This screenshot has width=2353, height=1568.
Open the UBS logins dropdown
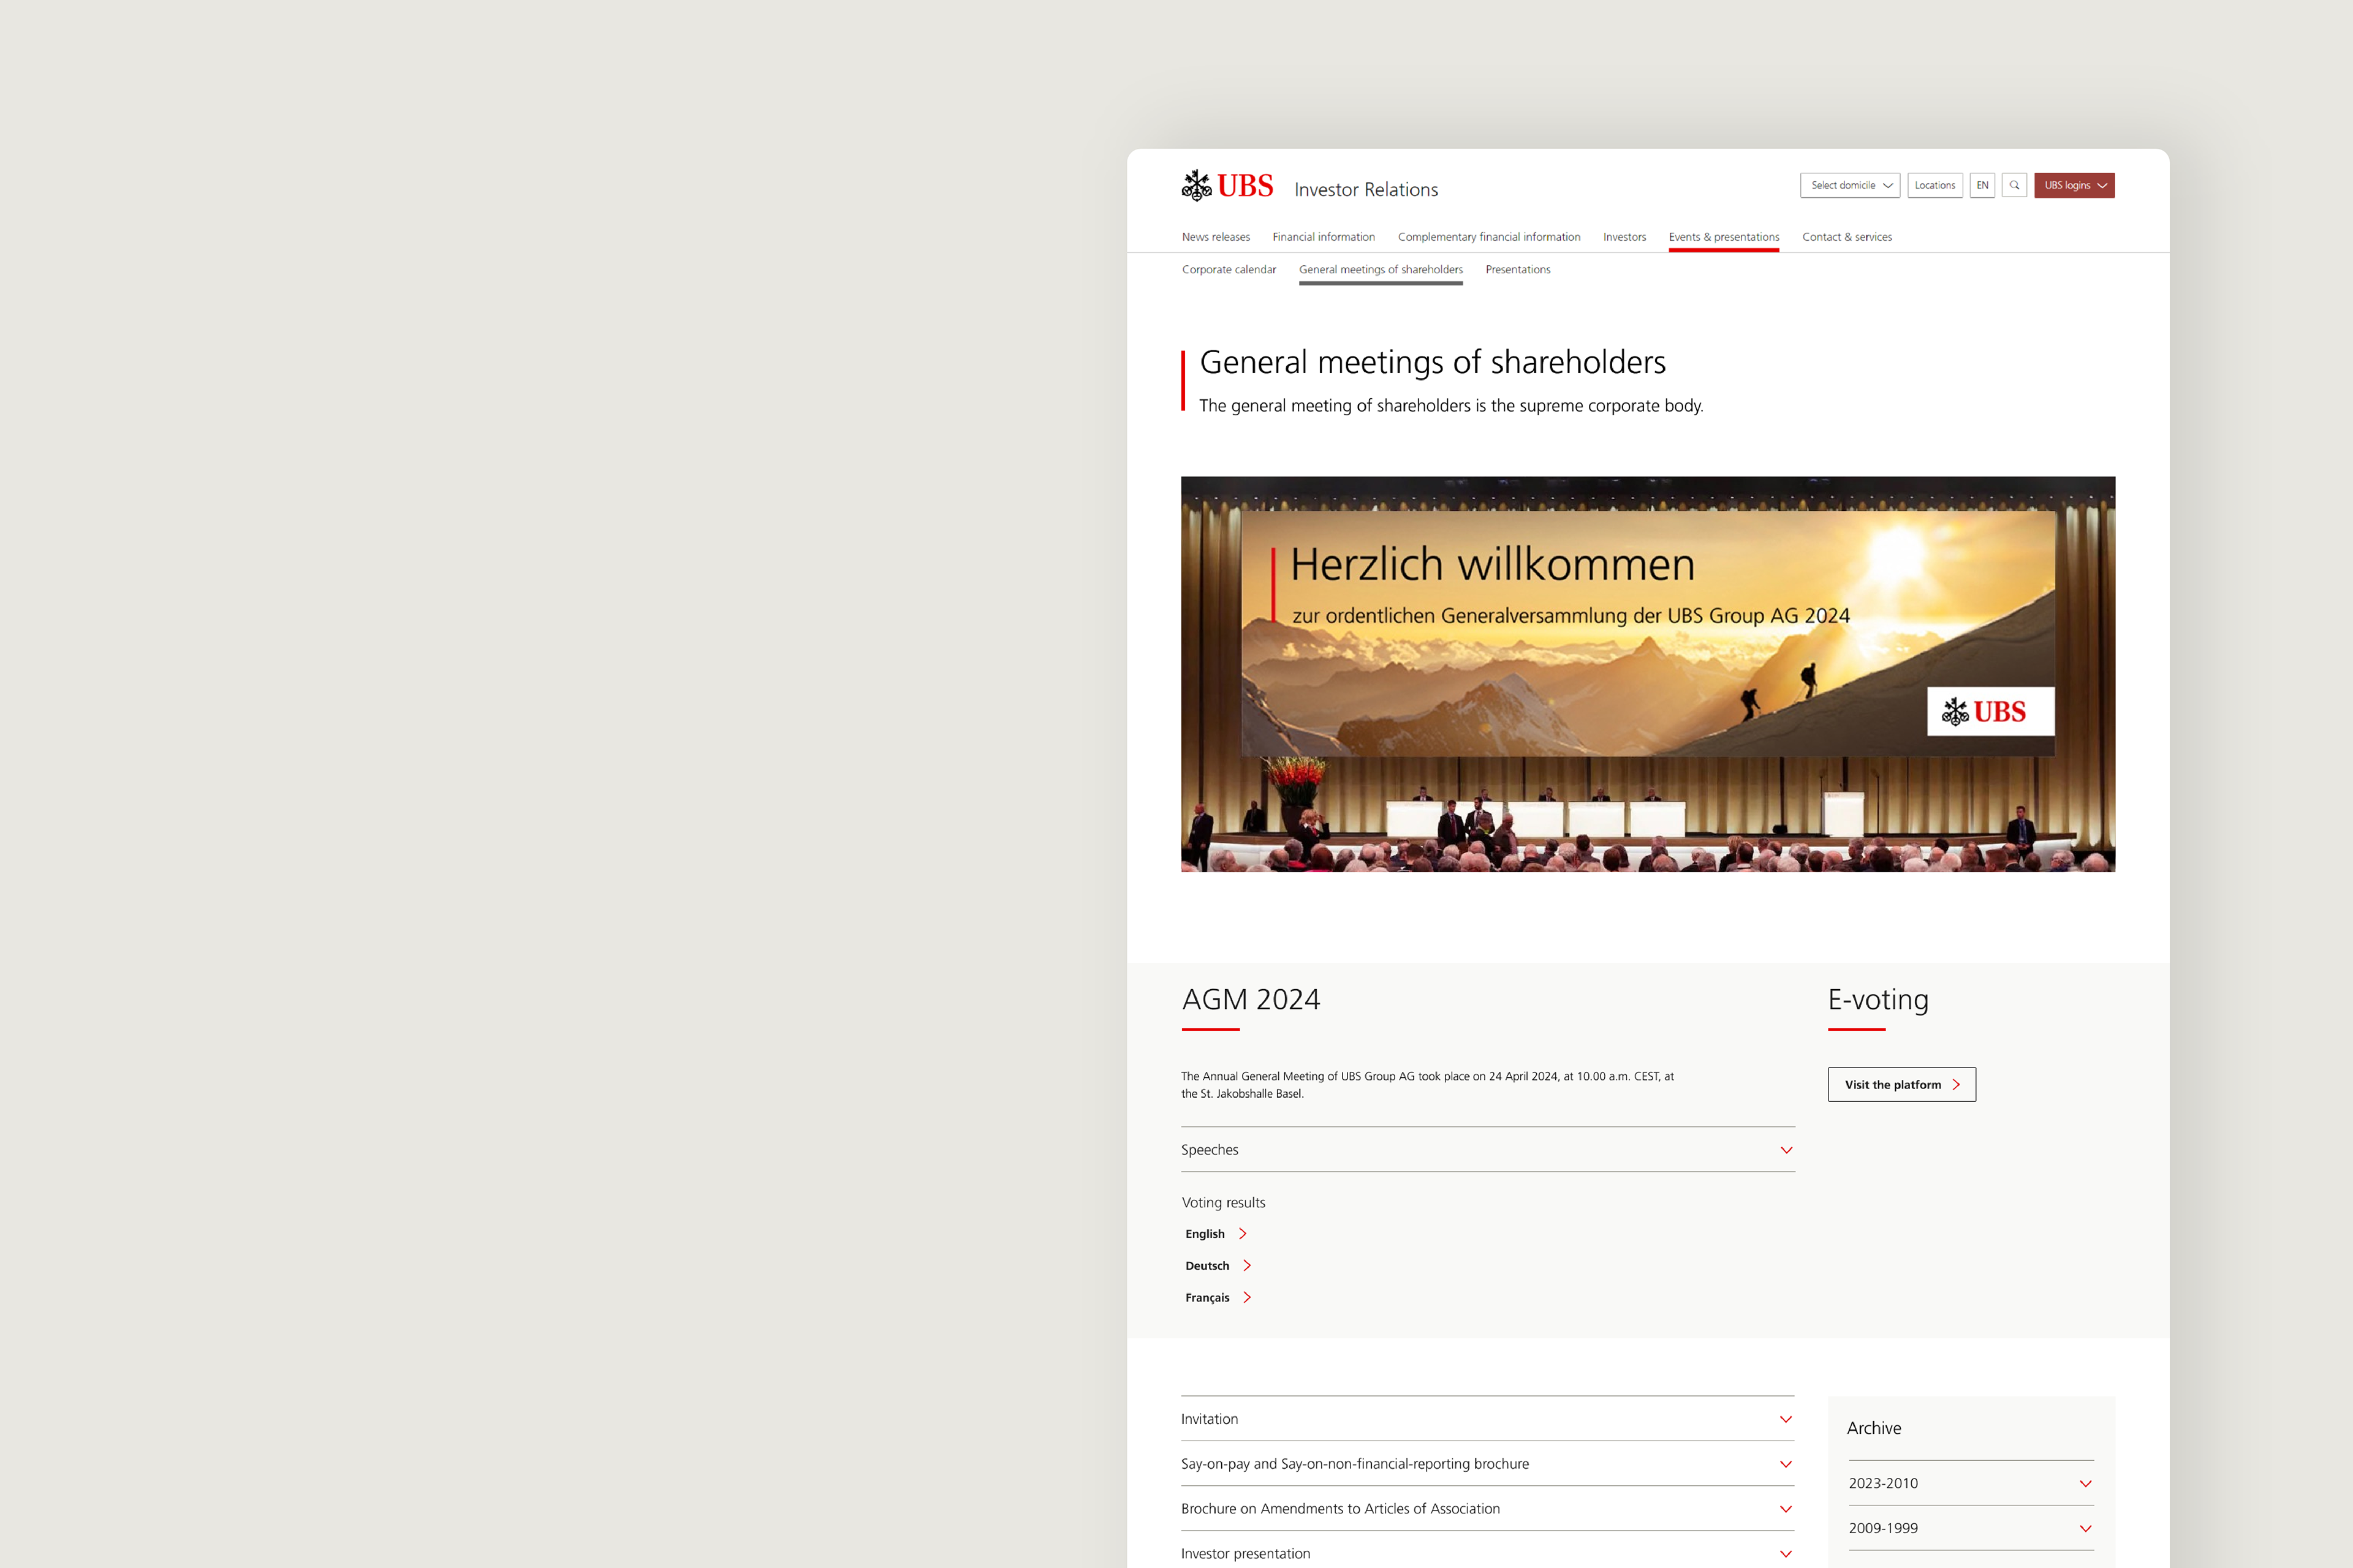(2074, 185)
